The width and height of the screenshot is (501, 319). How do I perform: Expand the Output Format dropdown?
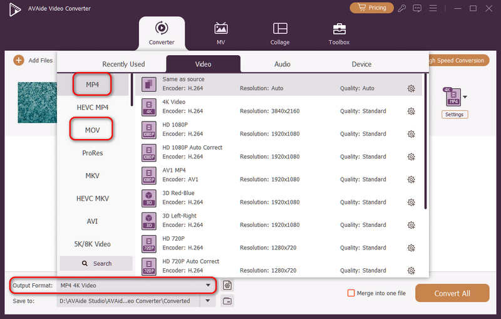click(208, 285)
